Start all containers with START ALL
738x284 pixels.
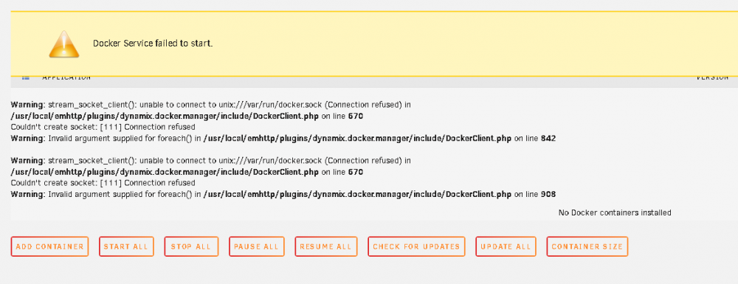(126, 246)
